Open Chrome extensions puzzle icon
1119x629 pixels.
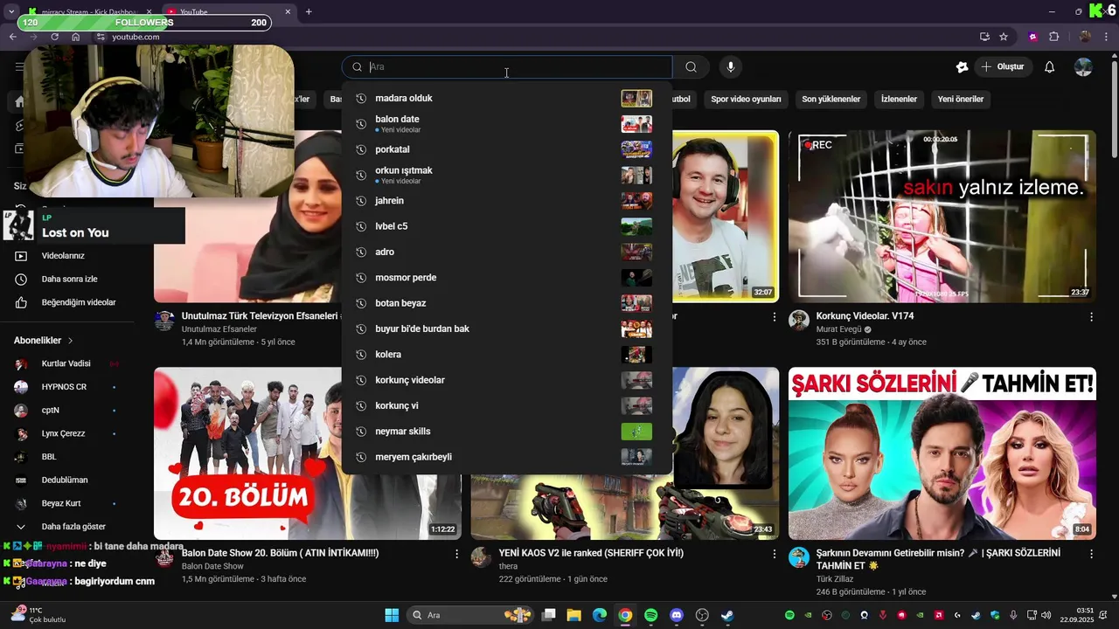1053,37
